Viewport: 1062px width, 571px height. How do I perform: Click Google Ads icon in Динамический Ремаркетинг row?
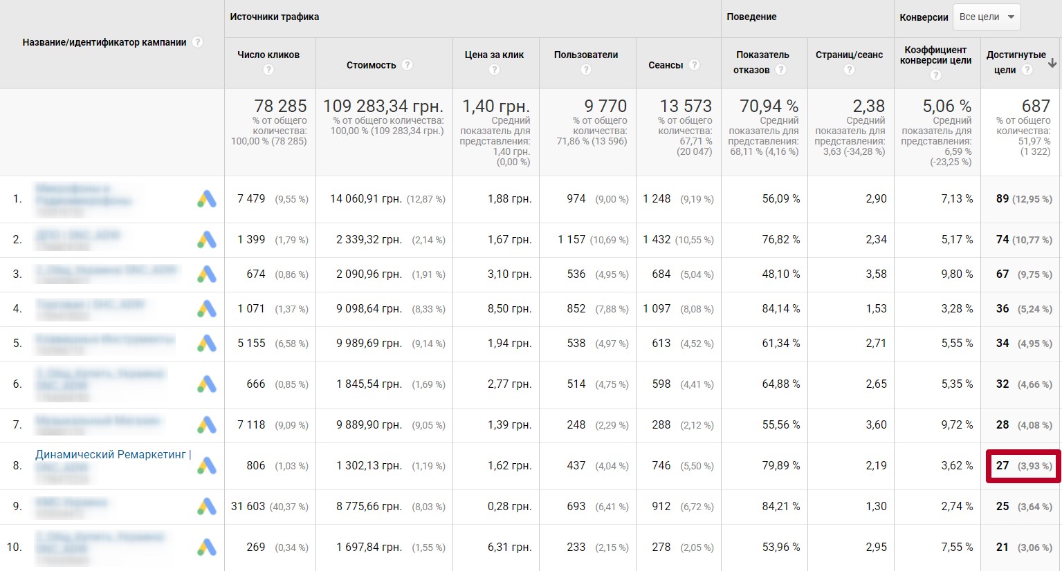207,466
